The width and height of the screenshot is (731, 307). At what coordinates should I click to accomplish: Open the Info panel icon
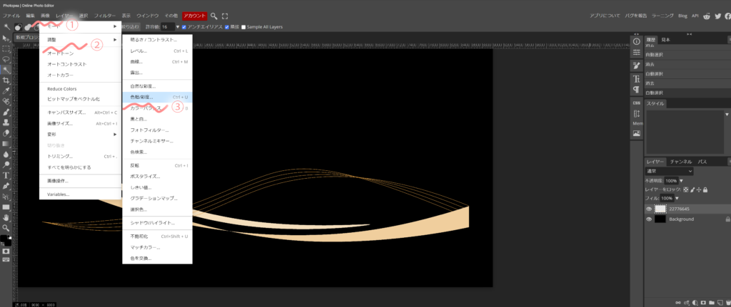(636, 41)
